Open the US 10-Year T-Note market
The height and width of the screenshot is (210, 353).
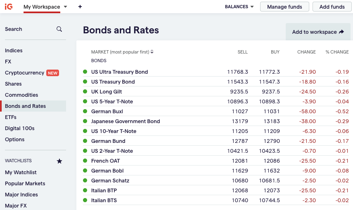tap(114, 131)
